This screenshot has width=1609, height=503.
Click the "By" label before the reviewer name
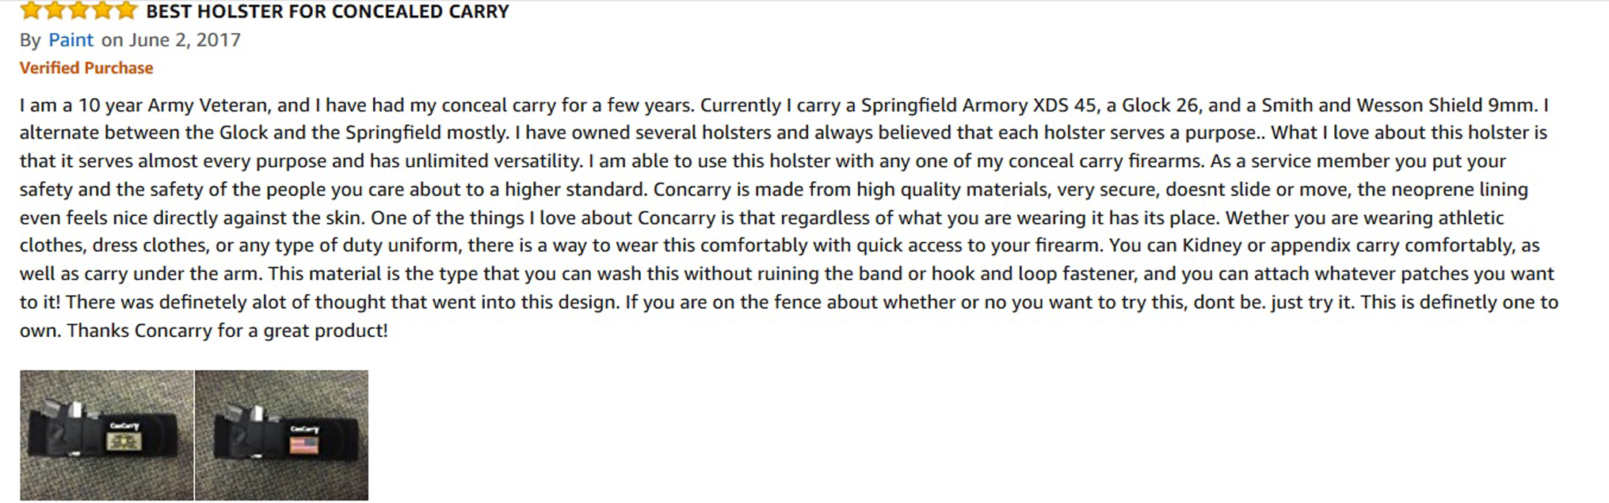[x=30, y=40]
